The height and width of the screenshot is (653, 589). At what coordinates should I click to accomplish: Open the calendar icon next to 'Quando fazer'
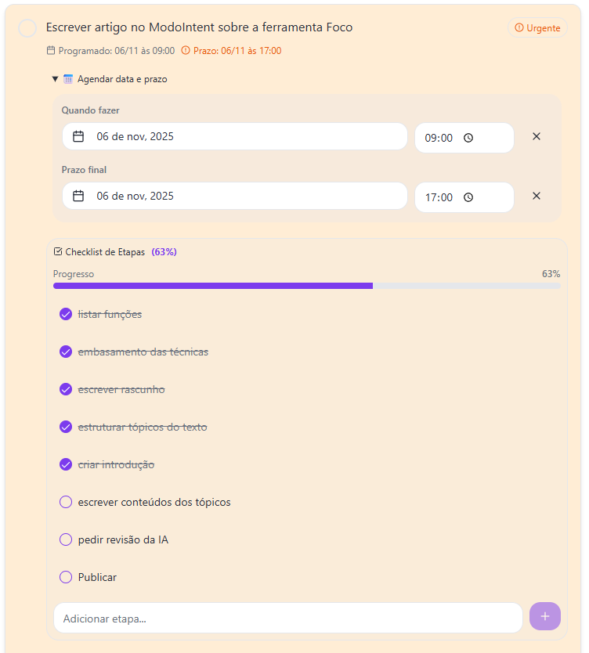coord(78,135)
